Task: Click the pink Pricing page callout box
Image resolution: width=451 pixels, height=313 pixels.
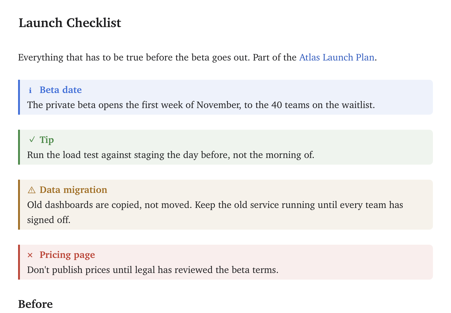Action: pyautogui.click(x=225, y=262)
